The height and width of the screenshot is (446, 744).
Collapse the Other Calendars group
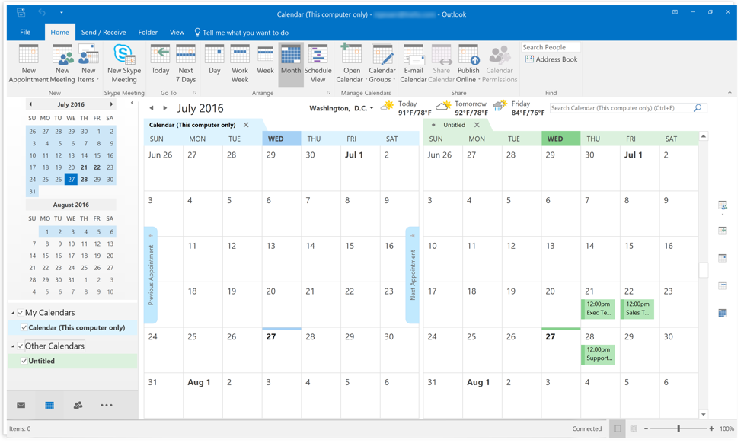[x=13, y=346]
